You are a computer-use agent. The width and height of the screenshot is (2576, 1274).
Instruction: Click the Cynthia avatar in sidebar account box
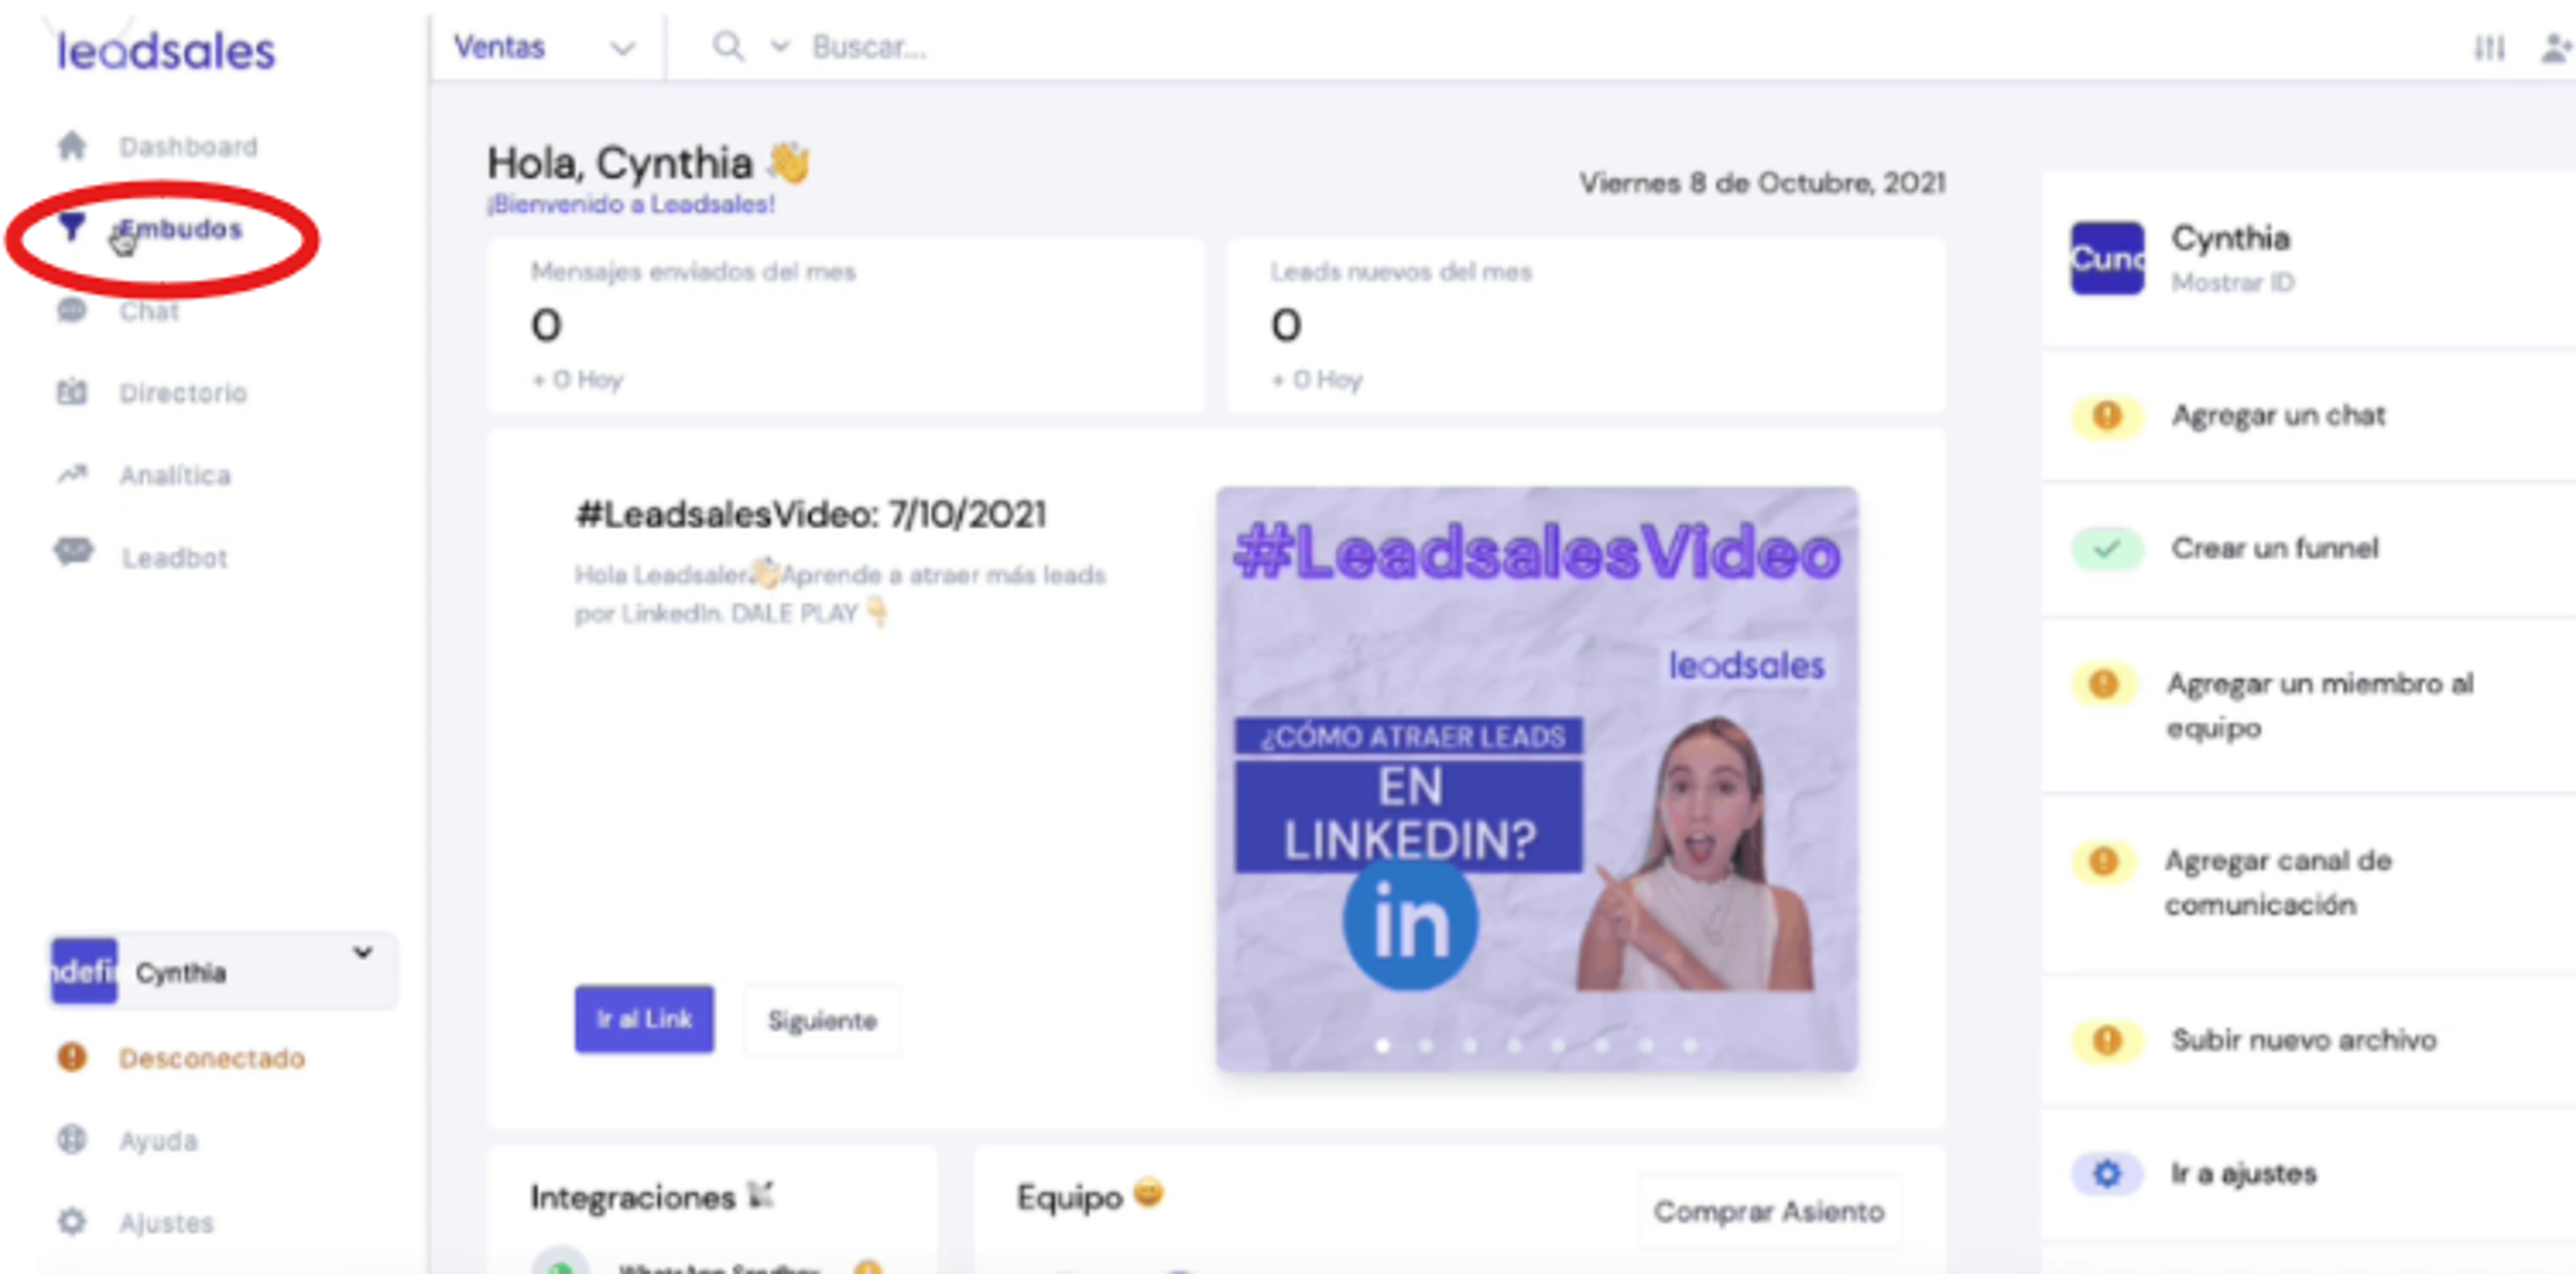(x=84, y=970)
